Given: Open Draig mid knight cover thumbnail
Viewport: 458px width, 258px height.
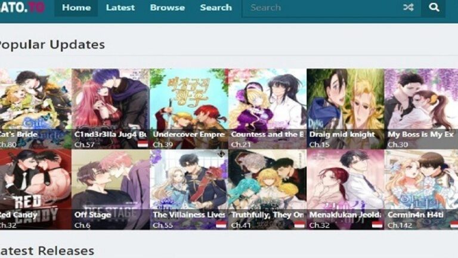Looking at the screenshot, I should coord(345,109).
